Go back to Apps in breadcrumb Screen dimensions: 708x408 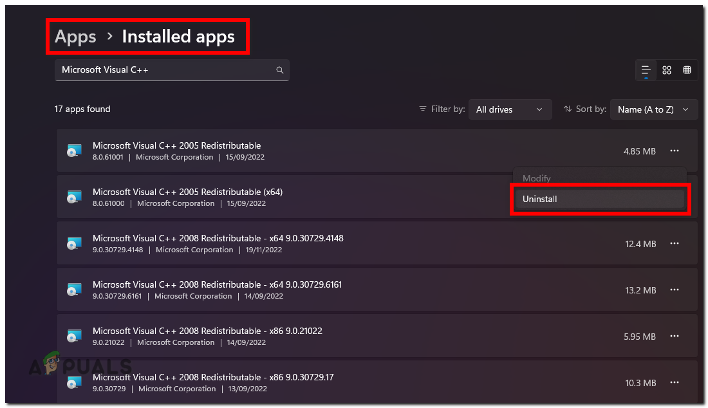click(75, 37)
